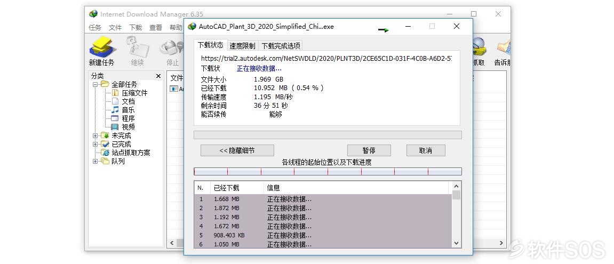
Task: Open the 文件 menu
Action: [115, 27]
